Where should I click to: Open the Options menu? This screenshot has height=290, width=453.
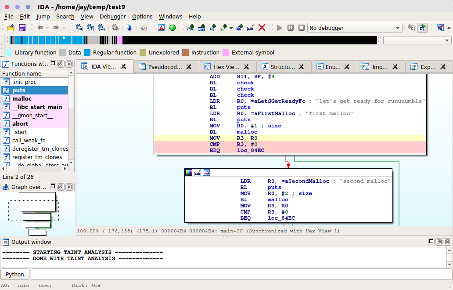[142, 17]
